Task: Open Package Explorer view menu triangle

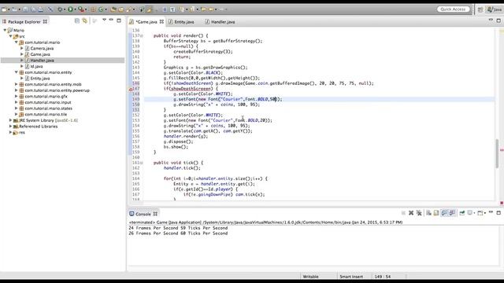Action: 104,20
